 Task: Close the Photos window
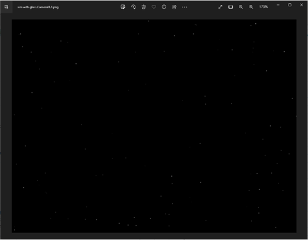[x=301, y=5]
